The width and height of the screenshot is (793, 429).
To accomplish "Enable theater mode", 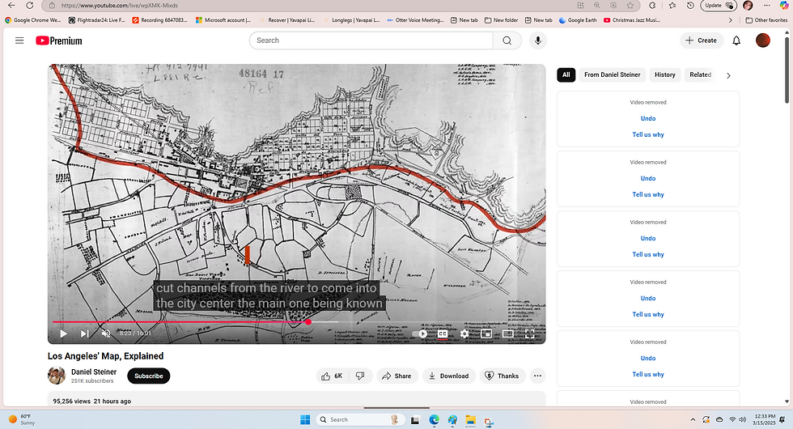I will (508, 333).
